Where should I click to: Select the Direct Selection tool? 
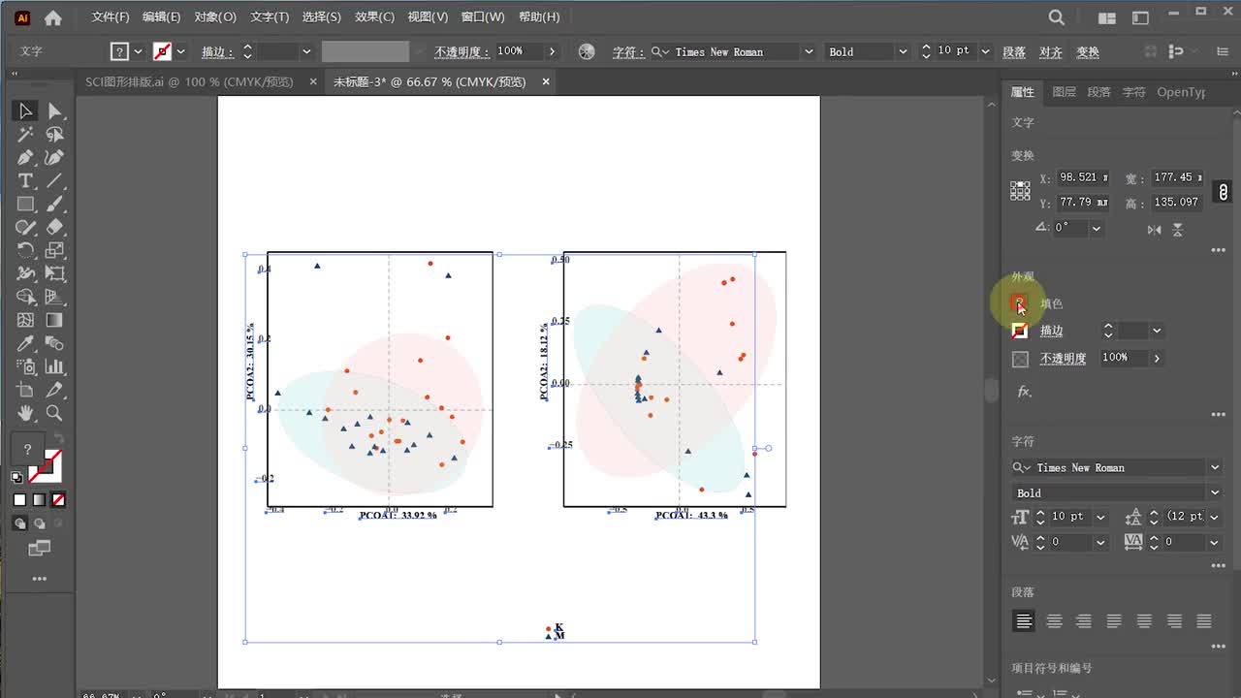point(55,111)
